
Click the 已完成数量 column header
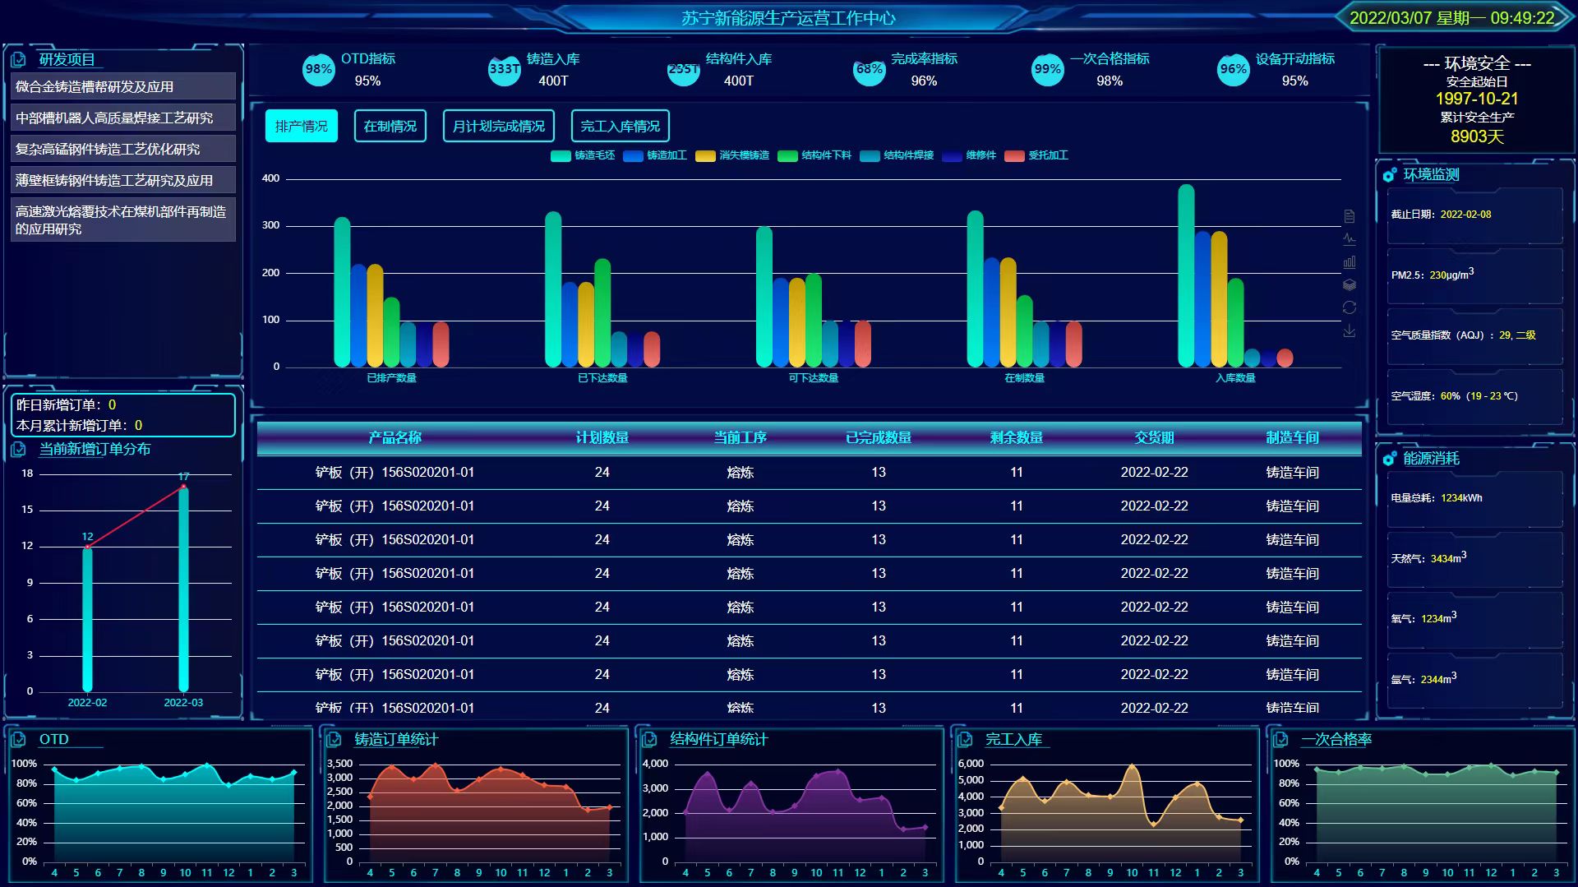pyautogui.click(x=879, y=437)
